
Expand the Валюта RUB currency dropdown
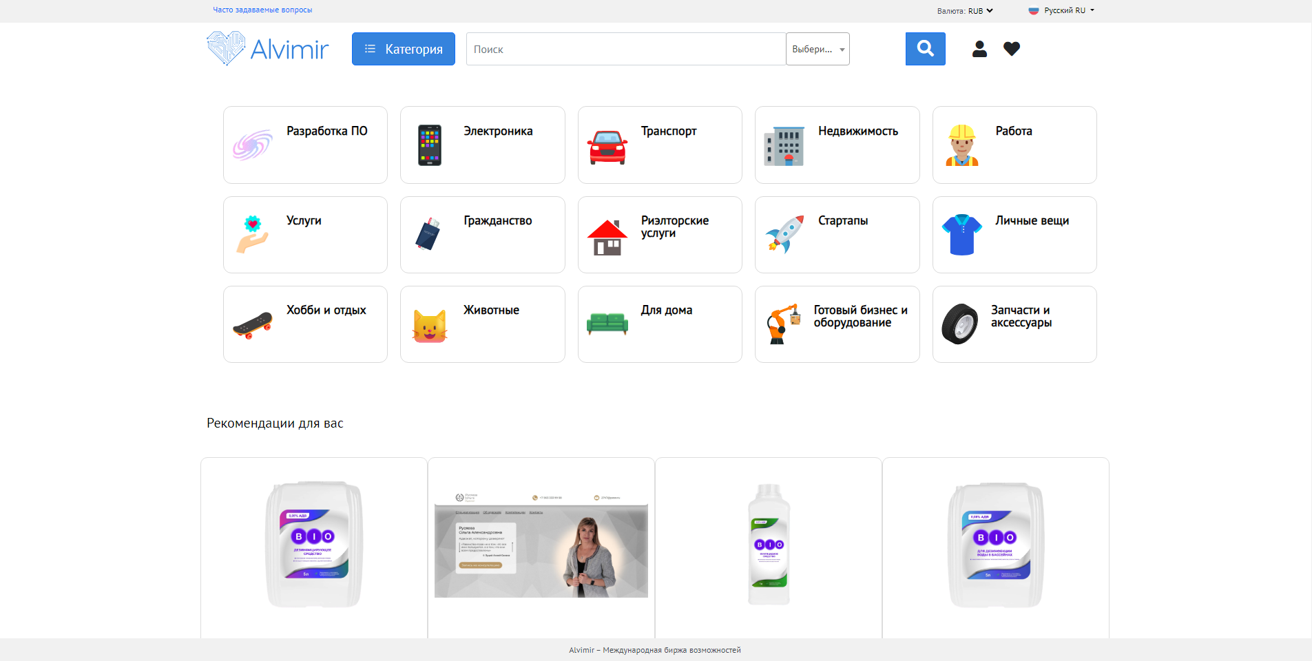965,11
